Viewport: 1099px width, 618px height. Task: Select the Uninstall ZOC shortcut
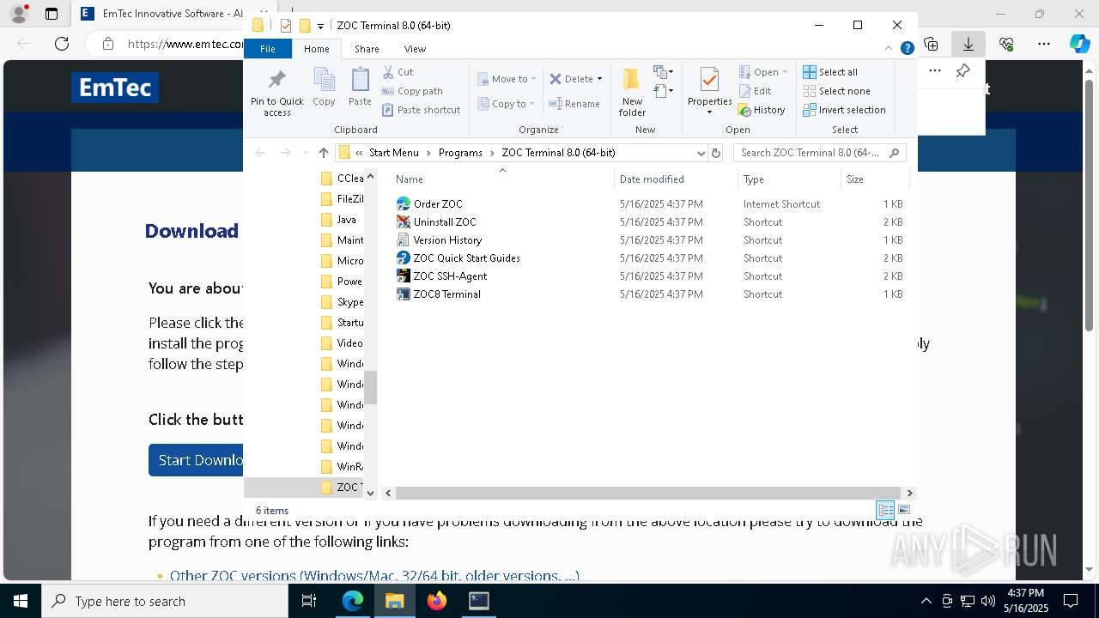(x=445, y=222)
